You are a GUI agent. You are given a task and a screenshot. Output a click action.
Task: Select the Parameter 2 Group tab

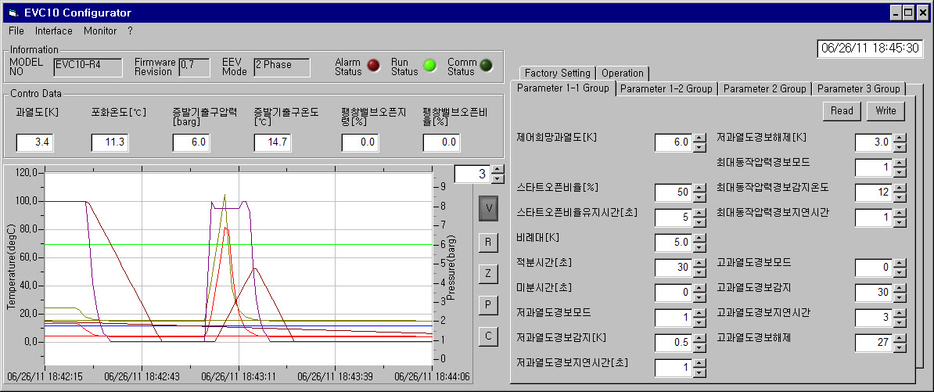(765, 88)
